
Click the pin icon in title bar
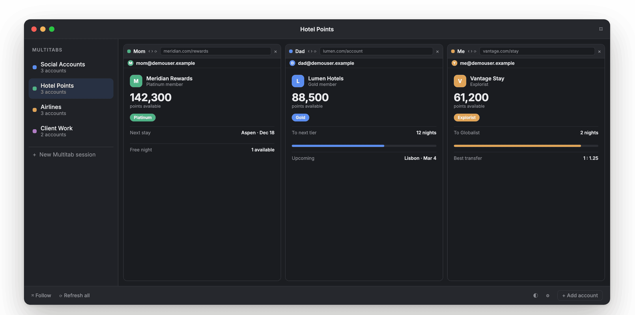point(601,29)
